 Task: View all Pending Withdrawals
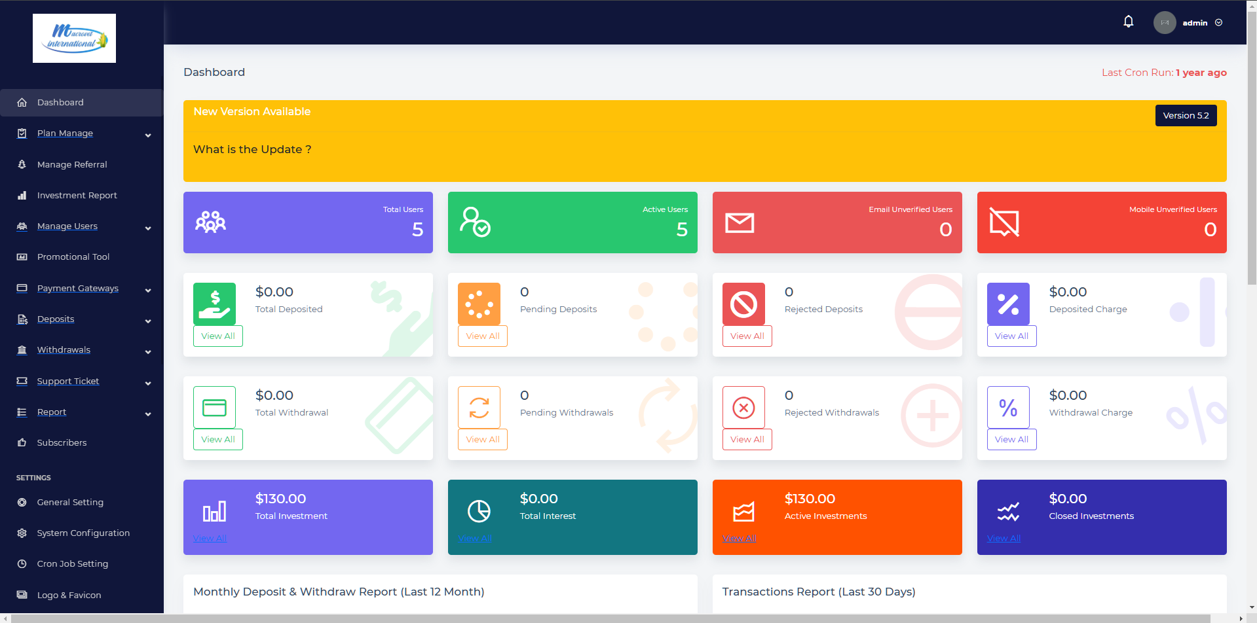pyautogui.click(x=483, y=439)
